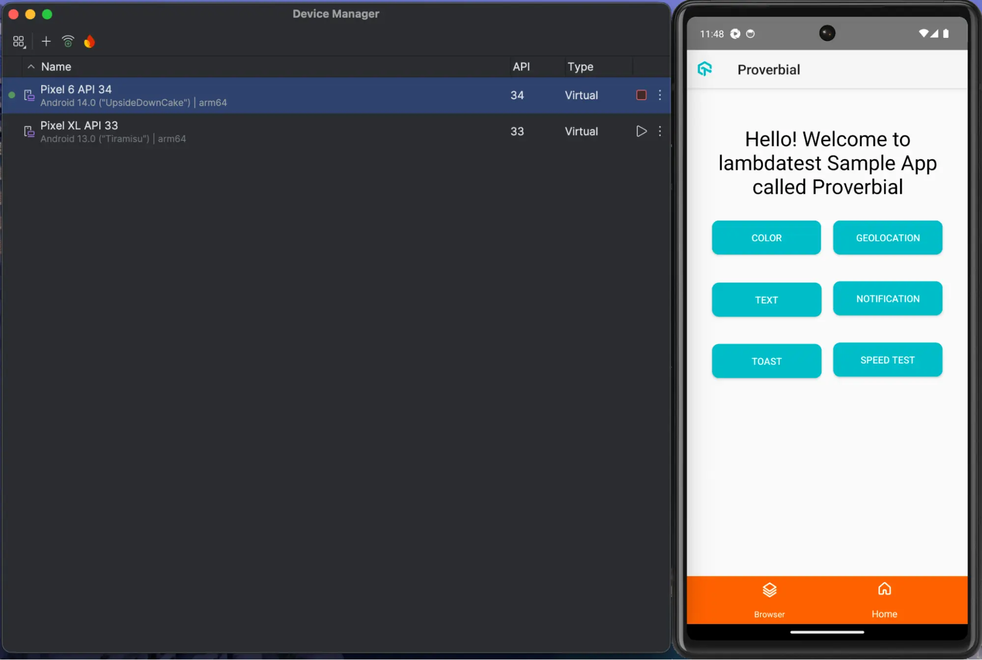The height and width of the screenshot is (660, 982).
Task: Stop the running Pixel 6 API 34 emulator
Action: point(641,95)
